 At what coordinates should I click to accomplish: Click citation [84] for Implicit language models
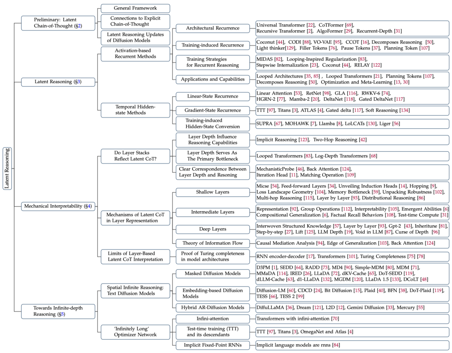tap(336, 345)
